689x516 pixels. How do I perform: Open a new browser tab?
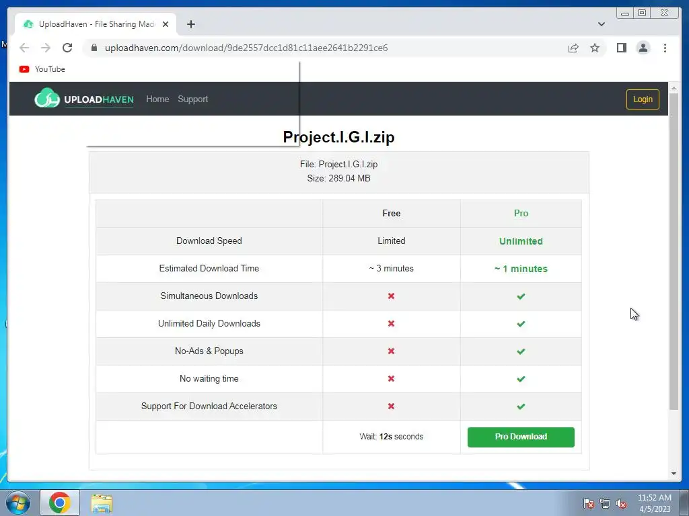pyautogui.click(x=190, y=24)
